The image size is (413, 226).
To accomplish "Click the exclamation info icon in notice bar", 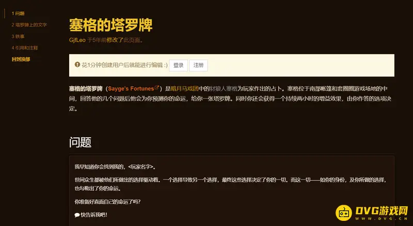I will coord(77,64).
